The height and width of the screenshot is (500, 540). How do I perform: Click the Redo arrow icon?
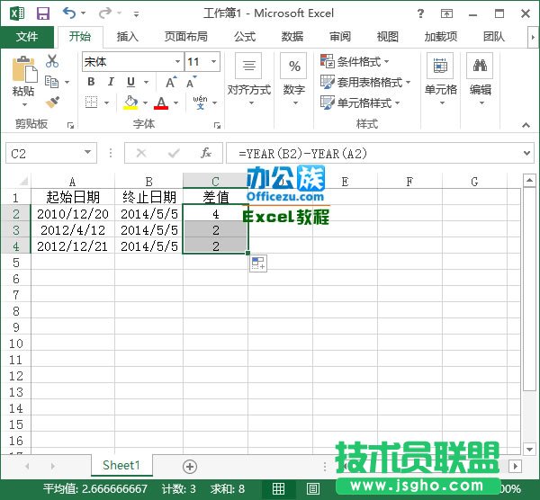click(x=105, y=13)
